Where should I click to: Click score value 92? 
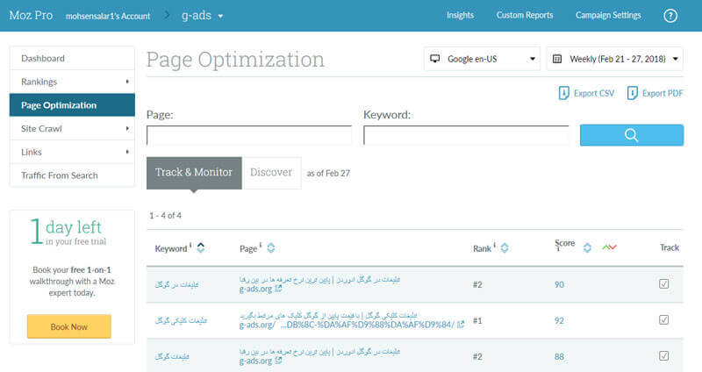[x=559, y=320]
